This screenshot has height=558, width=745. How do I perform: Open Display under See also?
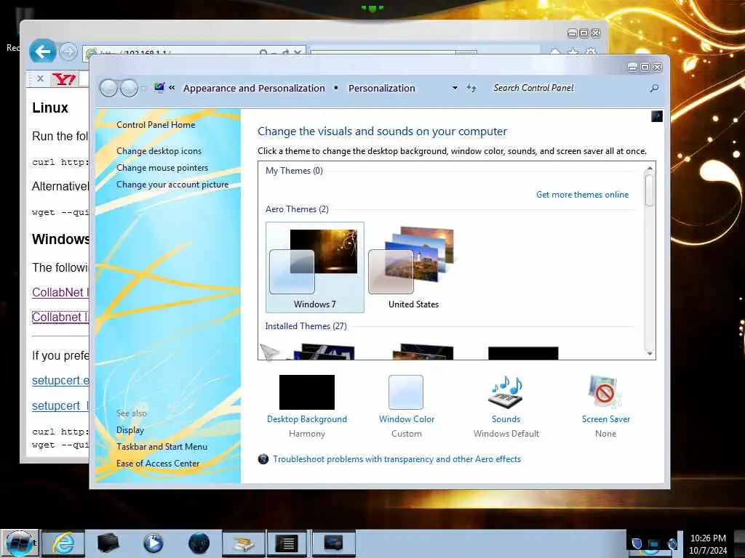[130, 430]
